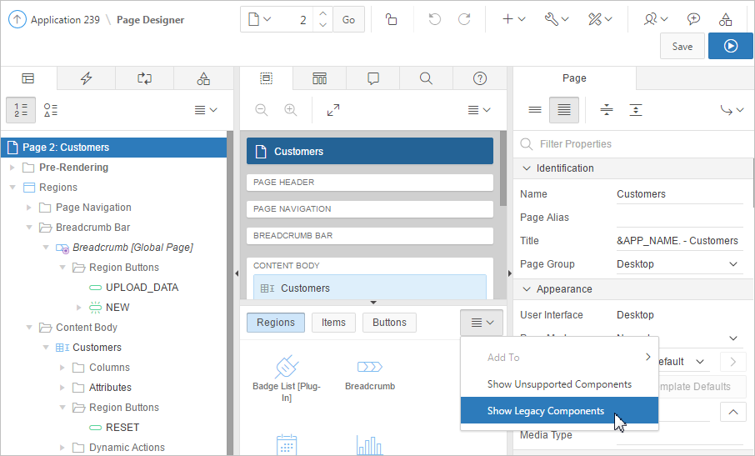Click the Undo icon
Screen dimensions: 755x456
click(x=434, y=19)
